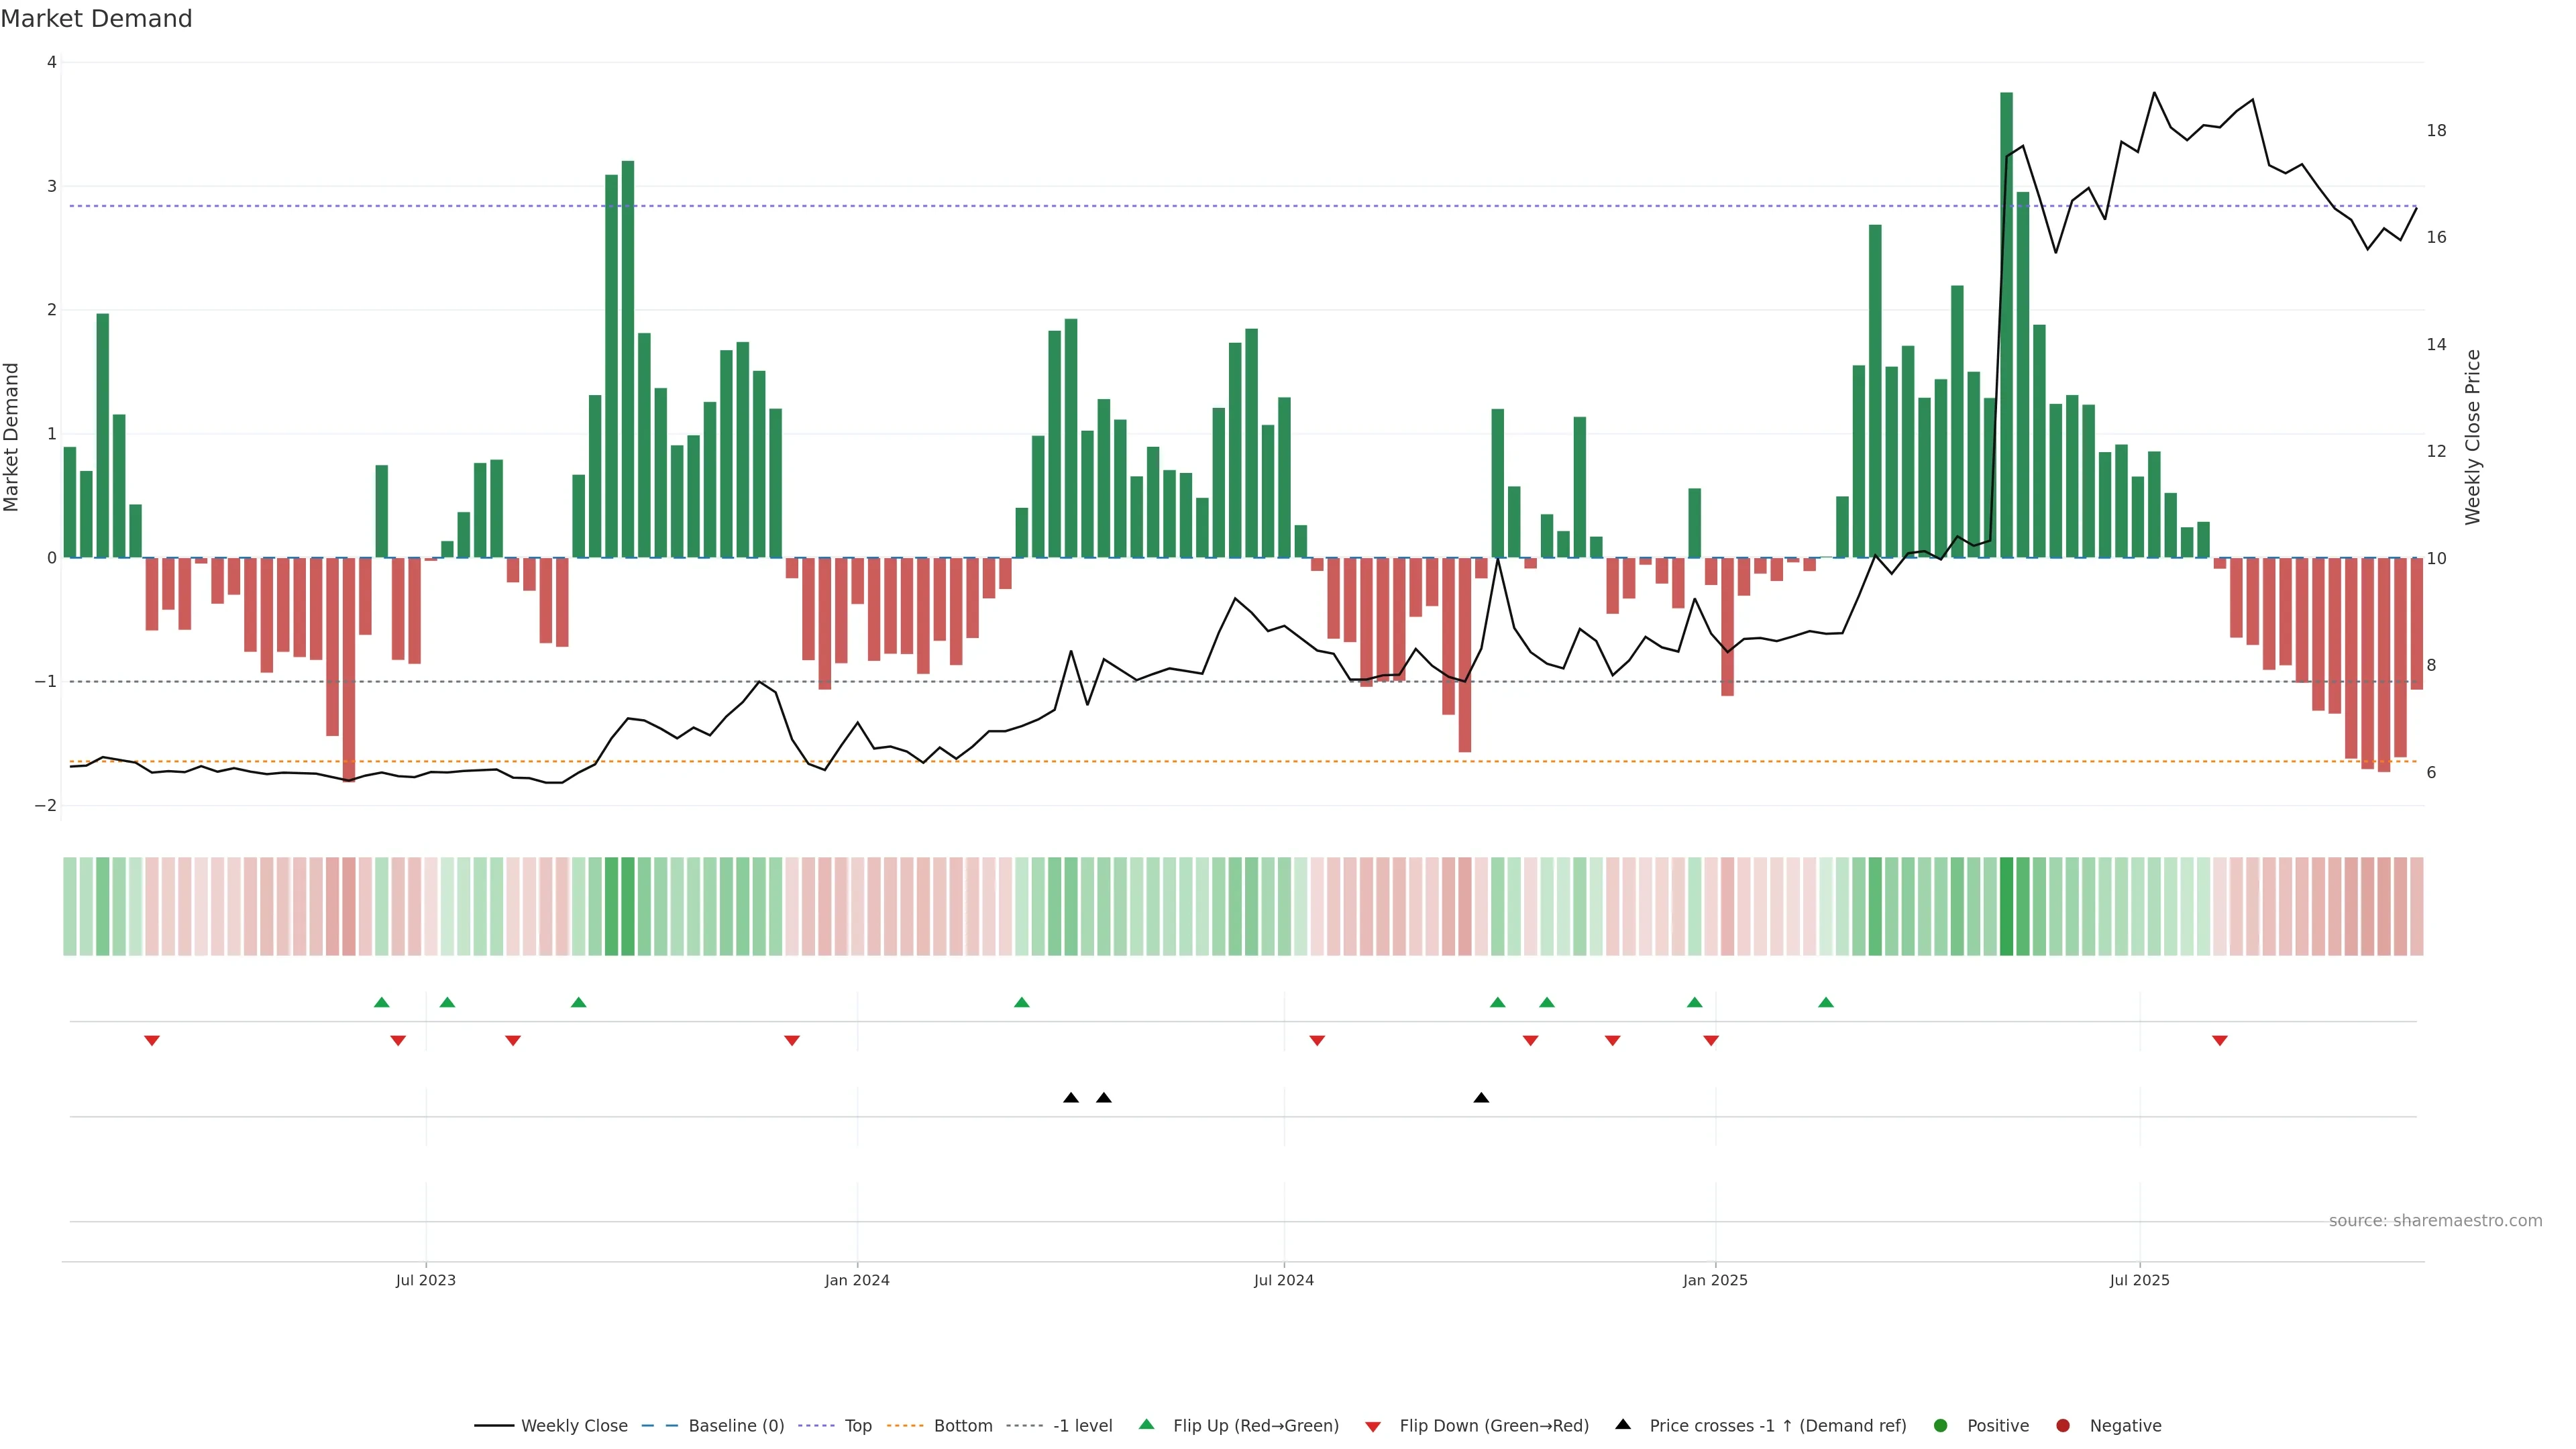Click the darkest green heatmap cell

click(2006, 906)
